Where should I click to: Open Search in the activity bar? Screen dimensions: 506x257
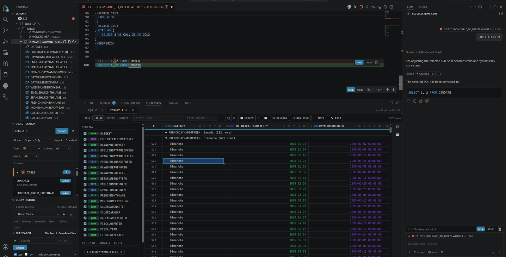pyautogui.click(x=5, y=20)
